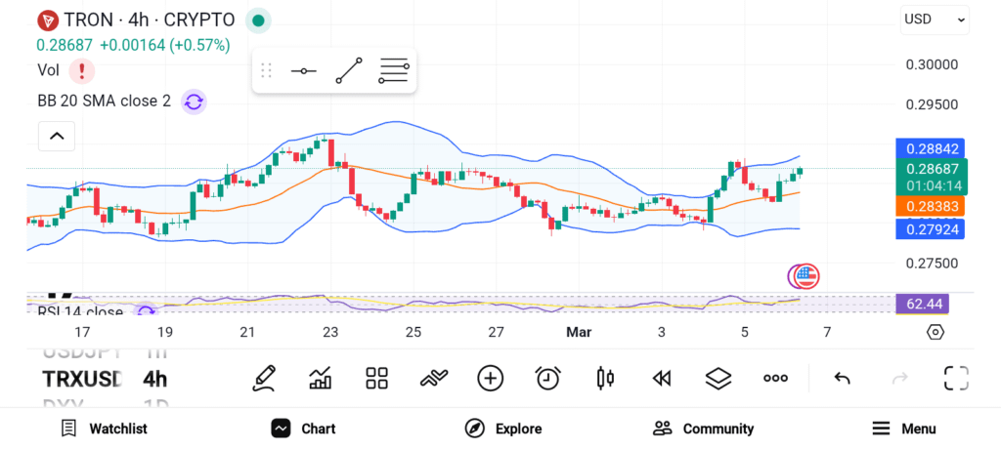The height and width of the screenshot is (450, 1001).
Task: Click the plus circle add symbol icon
Action: (491, 378)
